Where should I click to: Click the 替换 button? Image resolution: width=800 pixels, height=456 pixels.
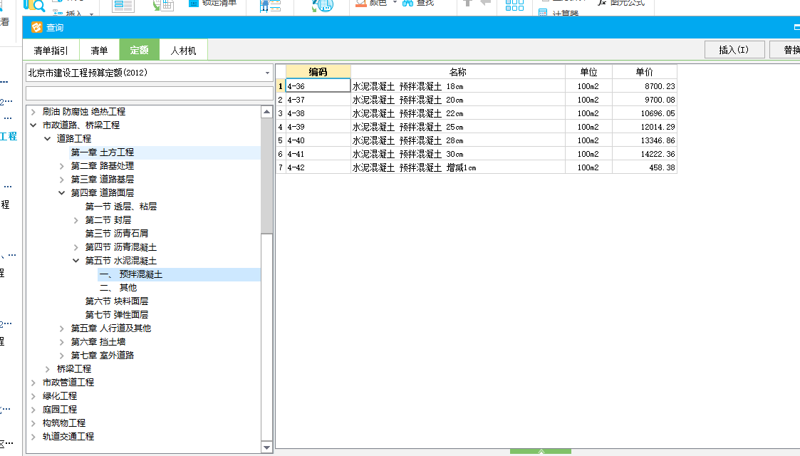(x=785, y=49)
